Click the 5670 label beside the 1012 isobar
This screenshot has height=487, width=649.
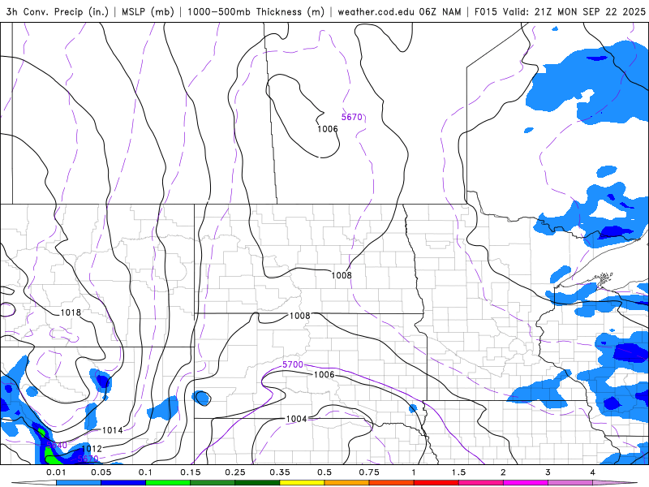pos(88,459)
